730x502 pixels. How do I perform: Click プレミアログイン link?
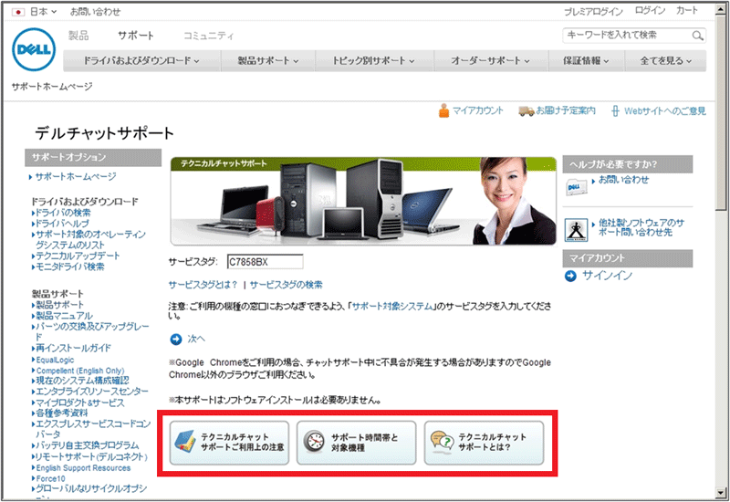pyautogui.click(x=593, y=12)
